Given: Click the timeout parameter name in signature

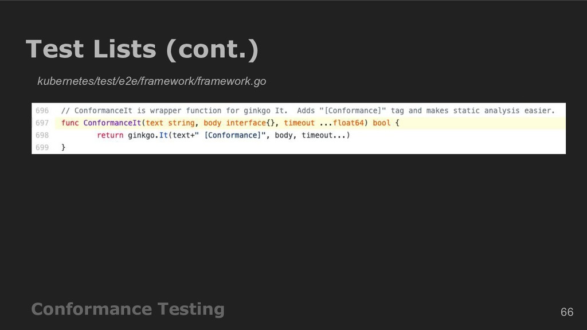Looking at the screenshot, I should point(299,123).
